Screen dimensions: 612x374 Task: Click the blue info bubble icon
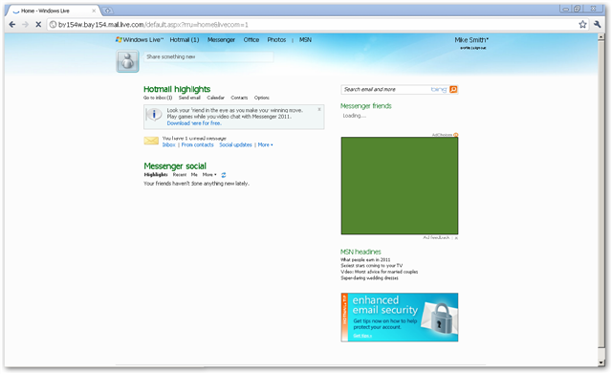click(154, 115)
